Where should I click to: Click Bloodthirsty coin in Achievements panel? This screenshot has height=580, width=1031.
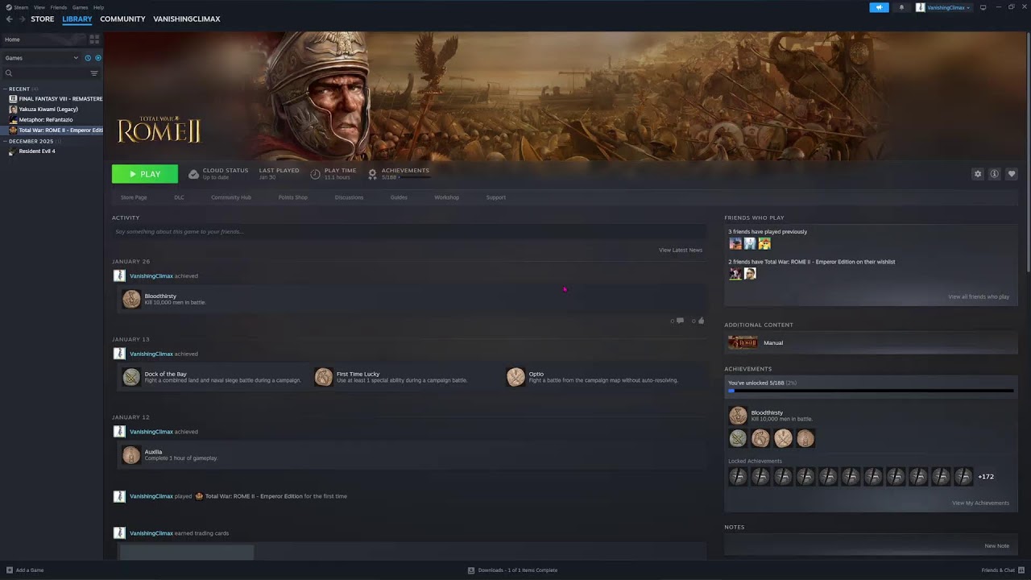[x=738, y=416]
